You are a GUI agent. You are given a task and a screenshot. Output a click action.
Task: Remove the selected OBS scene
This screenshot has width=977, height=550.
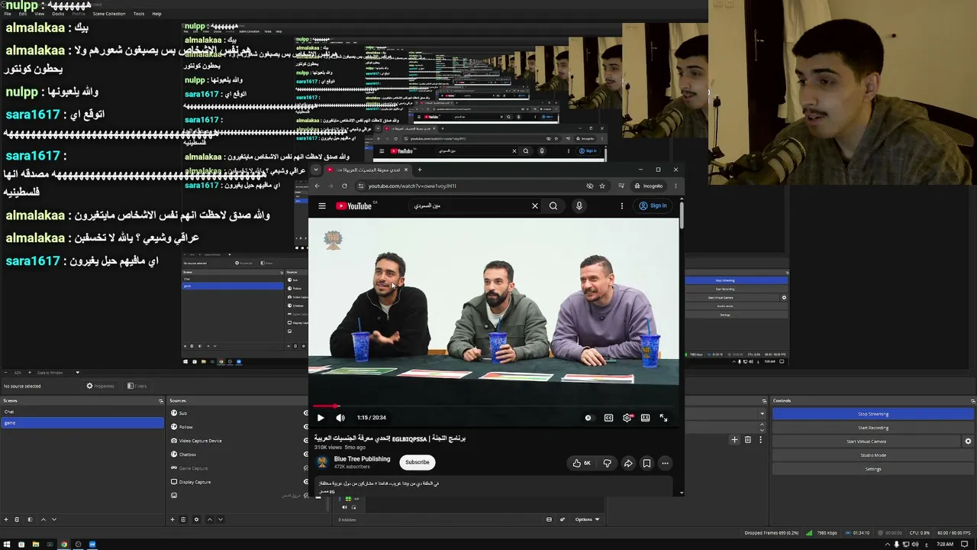point(17,519)
